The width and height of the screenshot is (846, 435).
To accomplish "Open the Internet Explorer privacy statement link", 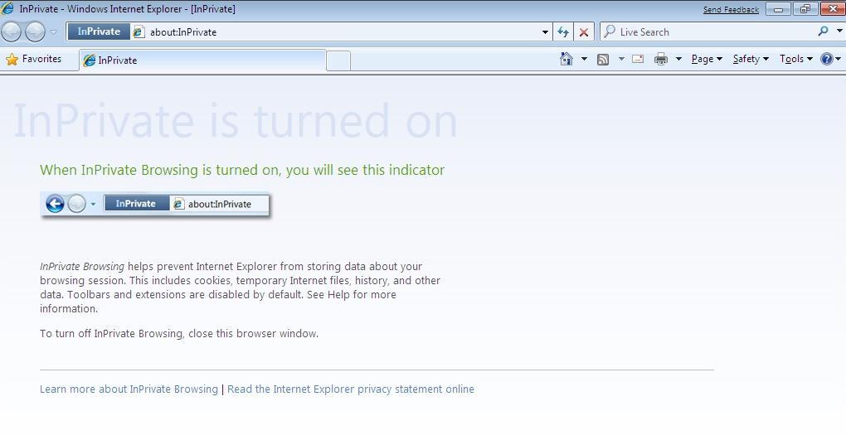I will [351, 389].
